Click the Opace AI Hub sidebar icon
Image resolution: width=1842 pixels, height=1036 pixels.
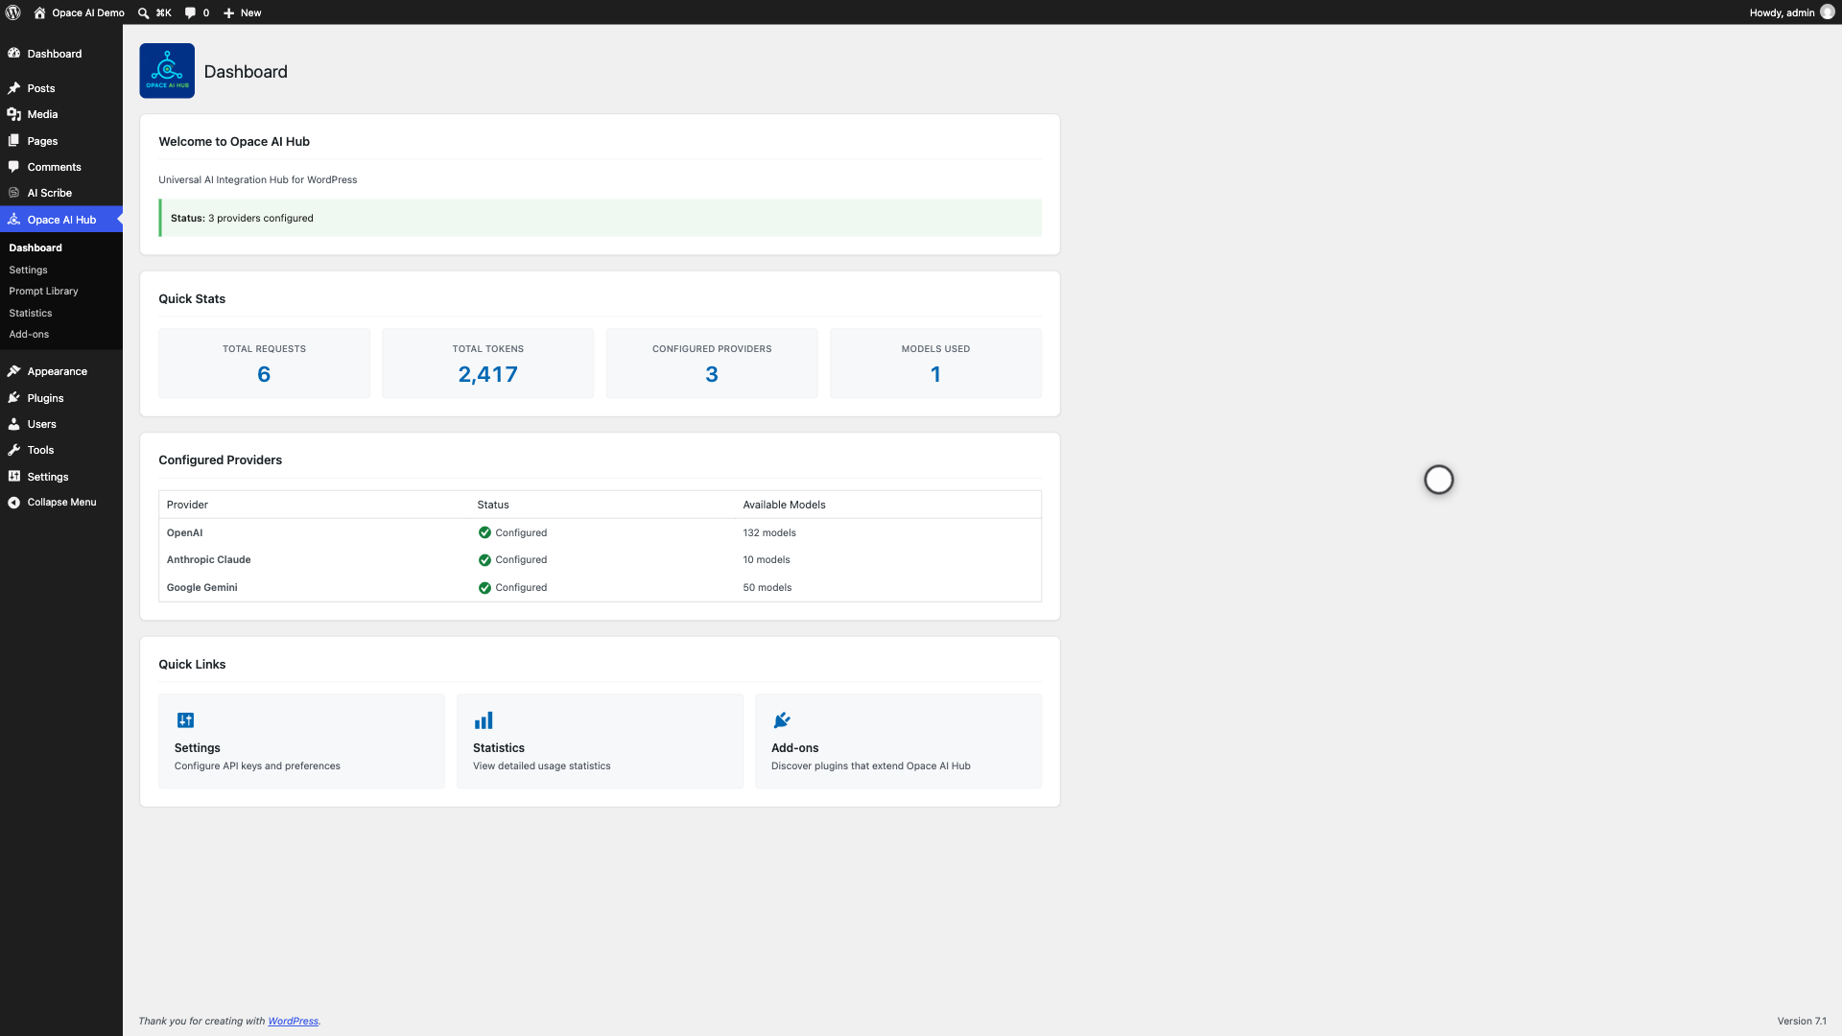(14, 220)
